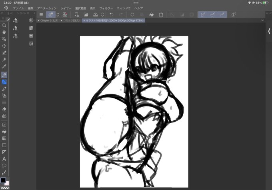Open the ヘルプ menu
Viewport: 272px width, 190px height.
(139, 8)
